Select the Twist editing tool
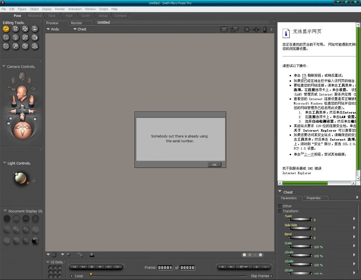 [x=16, y=29]
